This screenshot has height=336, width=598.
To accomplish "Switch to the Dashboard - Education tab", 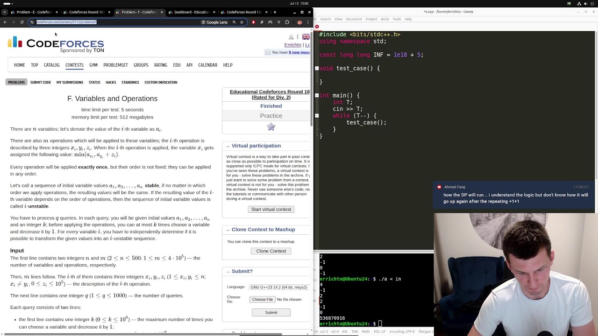I will tap(191, 12).
